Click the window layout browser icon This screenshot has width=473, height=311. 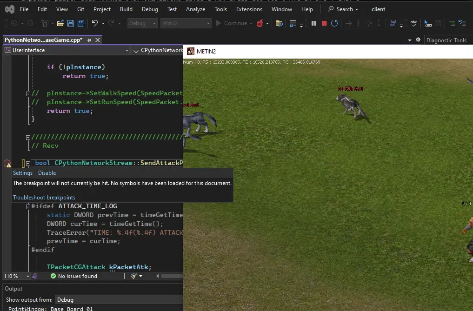coord(293,23)
